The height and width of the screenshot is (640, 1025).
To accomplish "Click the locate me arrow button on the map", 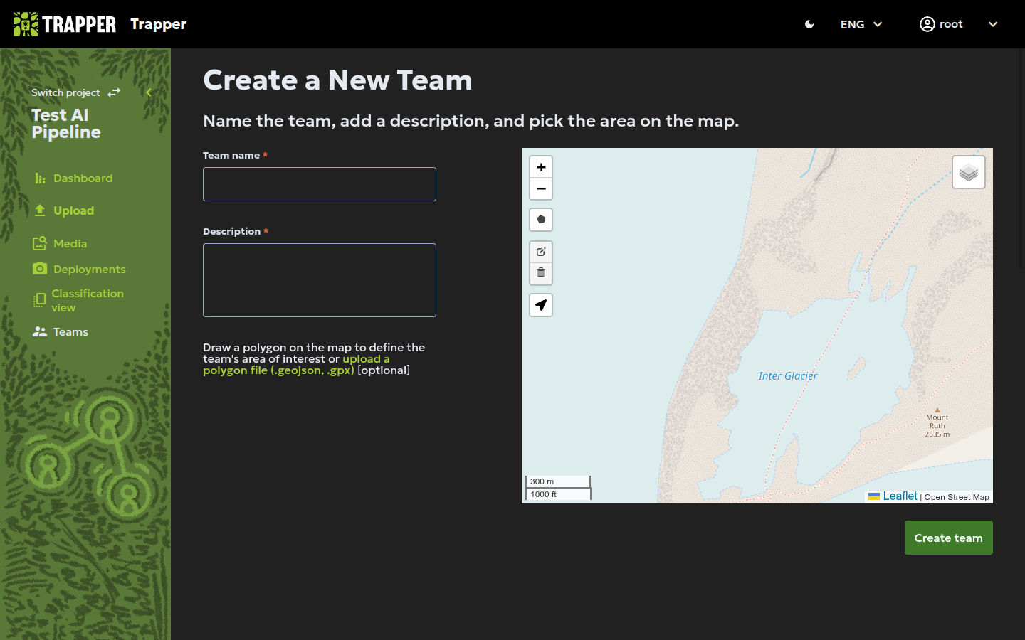I will (x=541, y=305).
